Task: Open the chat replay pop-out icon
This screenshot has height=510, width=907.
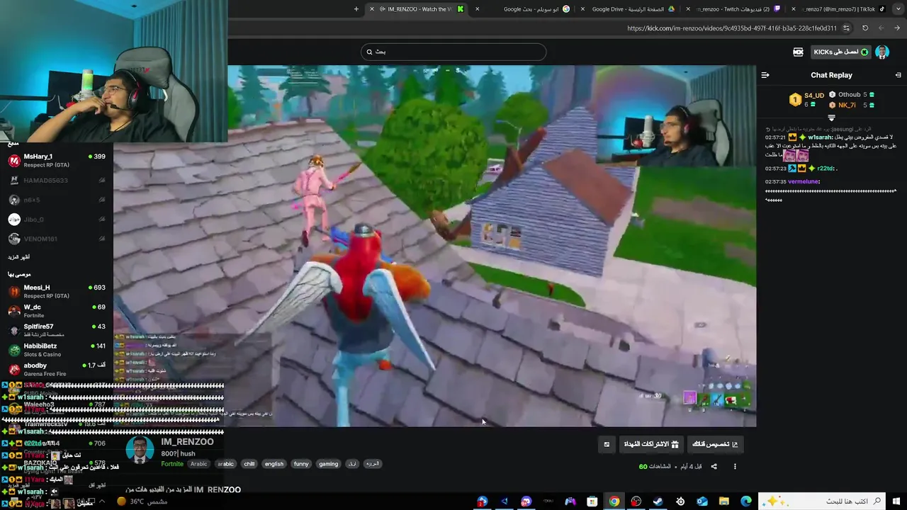Action: (898, 75)
